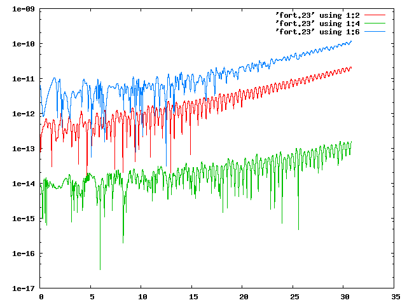Click x-axis label 15

(x=193, y=297)
